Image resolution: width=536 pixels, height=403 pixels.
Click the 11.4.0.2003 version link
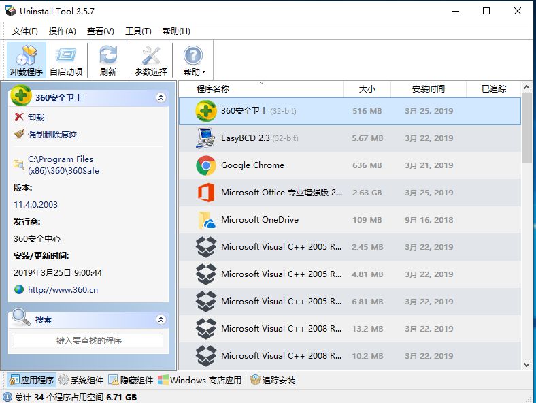pos(35,205)
